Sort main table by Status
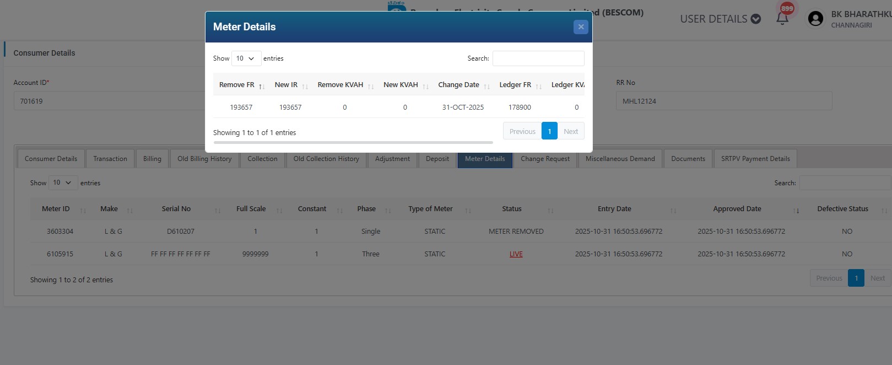Screen dimensions: 892x365 [x=516, y=209]
